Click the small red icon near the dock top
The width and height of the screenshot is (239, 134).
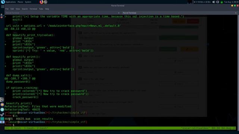click(x=1, y=17)
